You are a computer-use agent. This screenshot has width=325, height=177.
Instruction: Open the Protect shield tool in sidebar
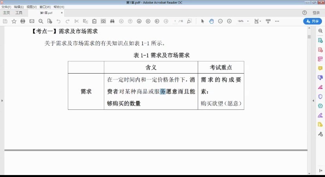[x=320, y=96]
